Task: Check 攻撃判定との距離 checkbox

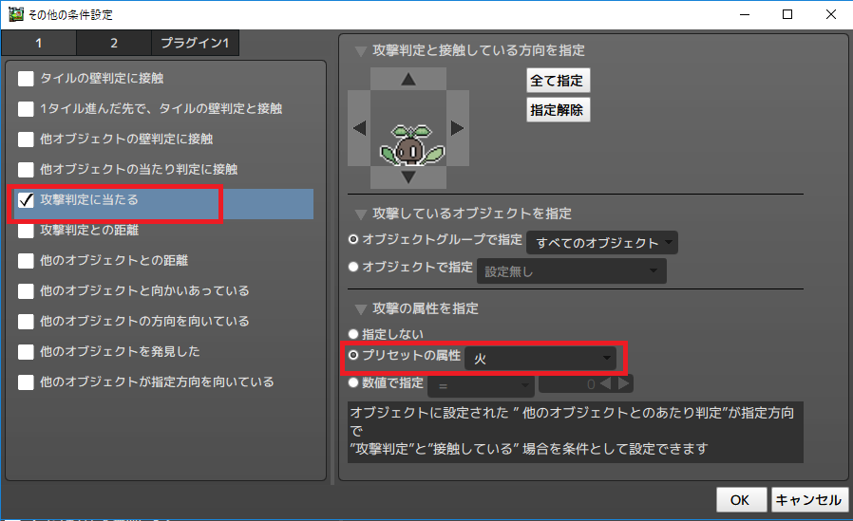Action: (x=26, y=231)
